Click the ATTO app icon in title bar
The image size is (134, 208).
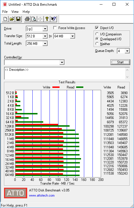pyautogui.click(x=5, y=4)
